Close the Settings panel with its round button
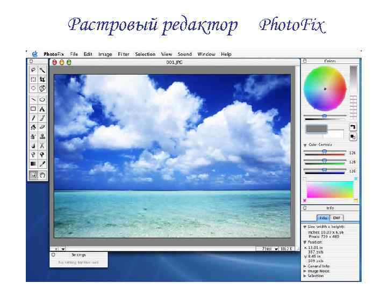Viewport: 387px width, 290px height. pos(53,255)
